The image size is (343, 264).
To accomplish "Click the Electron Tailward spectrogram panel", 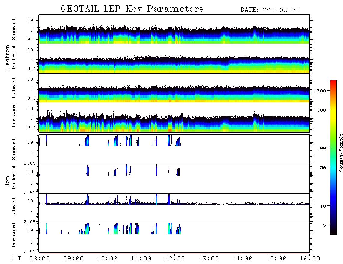I will point(174,88).
